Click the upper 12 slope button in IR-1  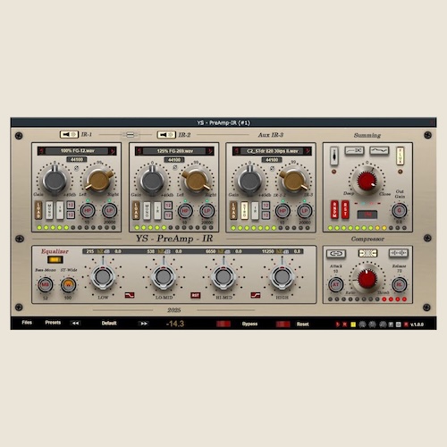71,205
